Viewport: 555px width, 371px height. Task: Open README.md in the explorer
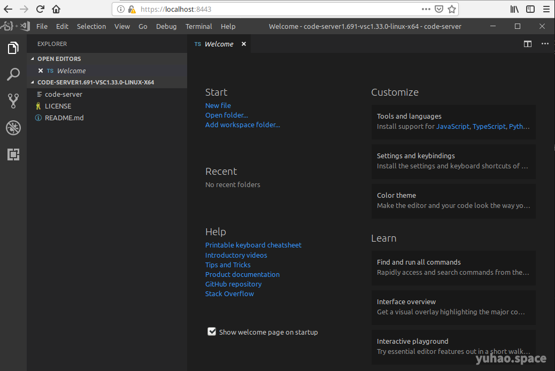tap(64, 118)
